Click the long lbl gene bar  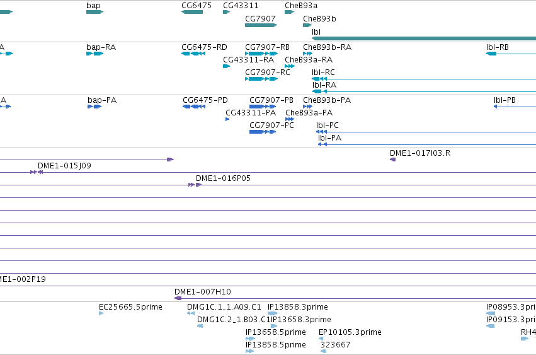pyautogui.click(x=424, y=38)
